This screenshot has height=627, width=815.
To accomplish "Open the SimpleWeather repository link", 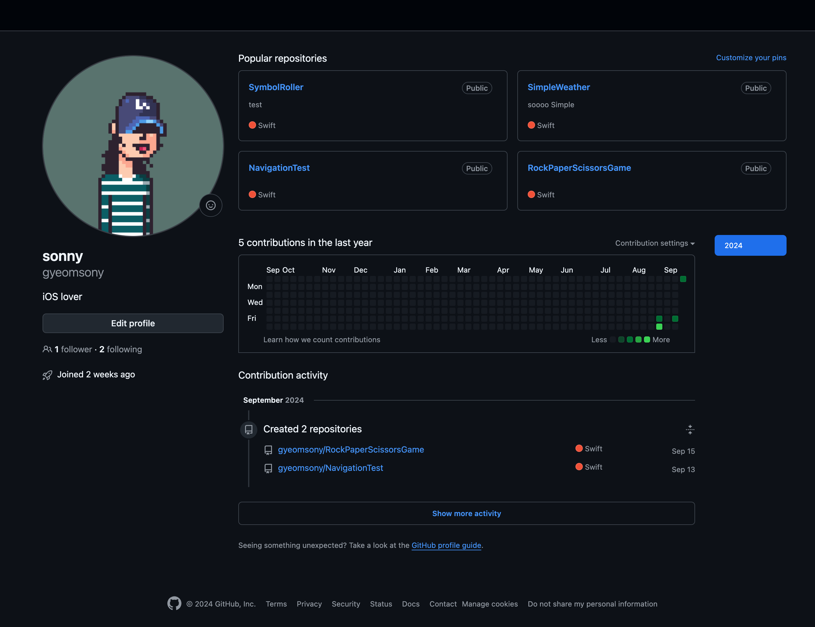I will pyautogui.click(x=558, y=87).
